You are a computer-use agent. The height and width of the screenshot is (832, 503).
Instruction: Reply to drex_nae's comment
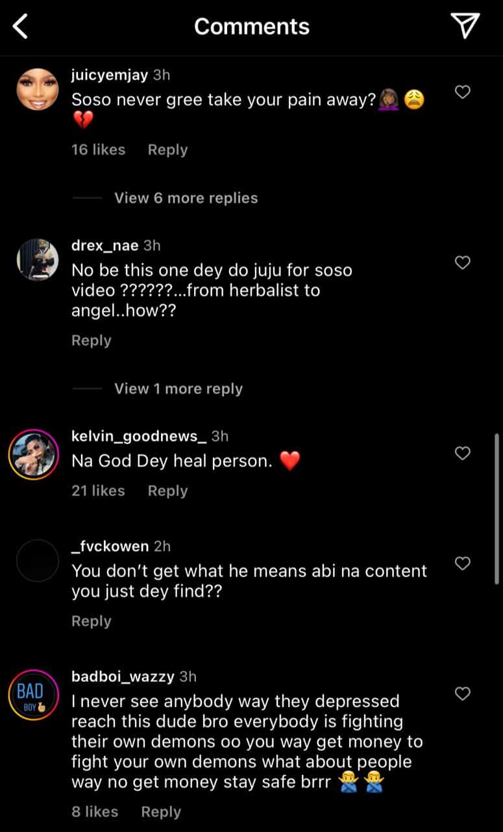[91, 341]
